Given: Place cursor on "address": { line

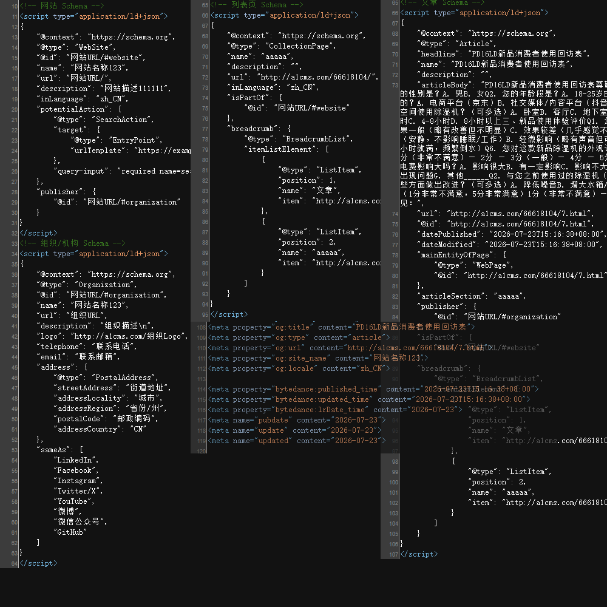Looking at the screenshot, I should point(63,367).
